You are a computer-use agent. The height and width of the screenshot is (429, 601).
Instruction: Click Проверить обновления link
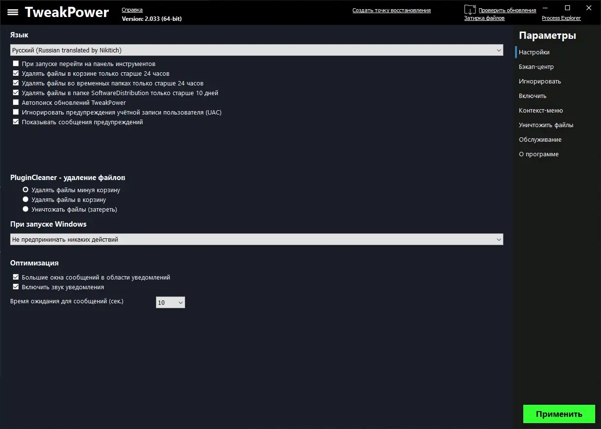pos(507,10)
